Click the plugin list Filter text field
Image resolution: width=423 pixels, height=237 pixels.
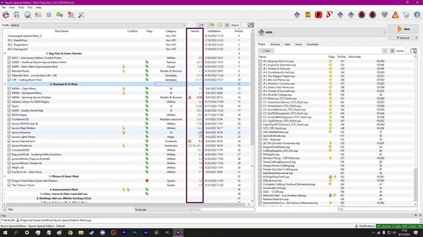click(377, 209)
